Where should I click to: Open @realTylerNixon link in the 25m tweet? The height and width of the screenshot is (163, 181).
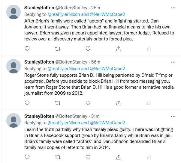pyautogui.click(x=64, y=14)
